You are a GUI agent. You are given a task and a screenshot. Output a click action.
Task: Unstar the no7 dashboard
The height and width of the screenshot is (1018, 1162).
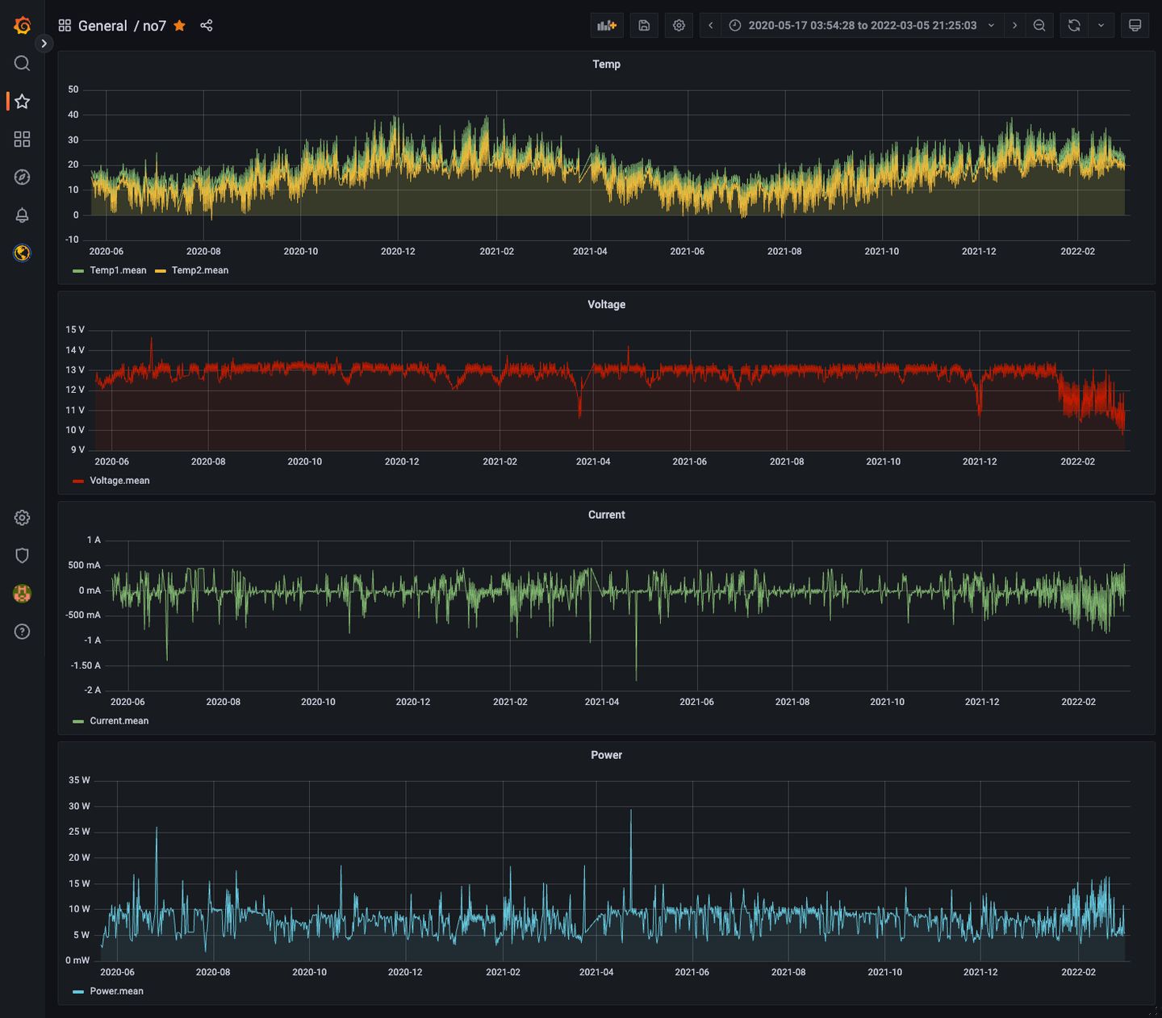tap(180, 26)
